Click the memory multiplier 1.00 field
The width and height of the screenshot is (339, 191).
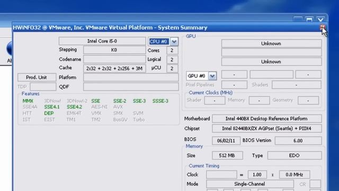coord(257,175)
